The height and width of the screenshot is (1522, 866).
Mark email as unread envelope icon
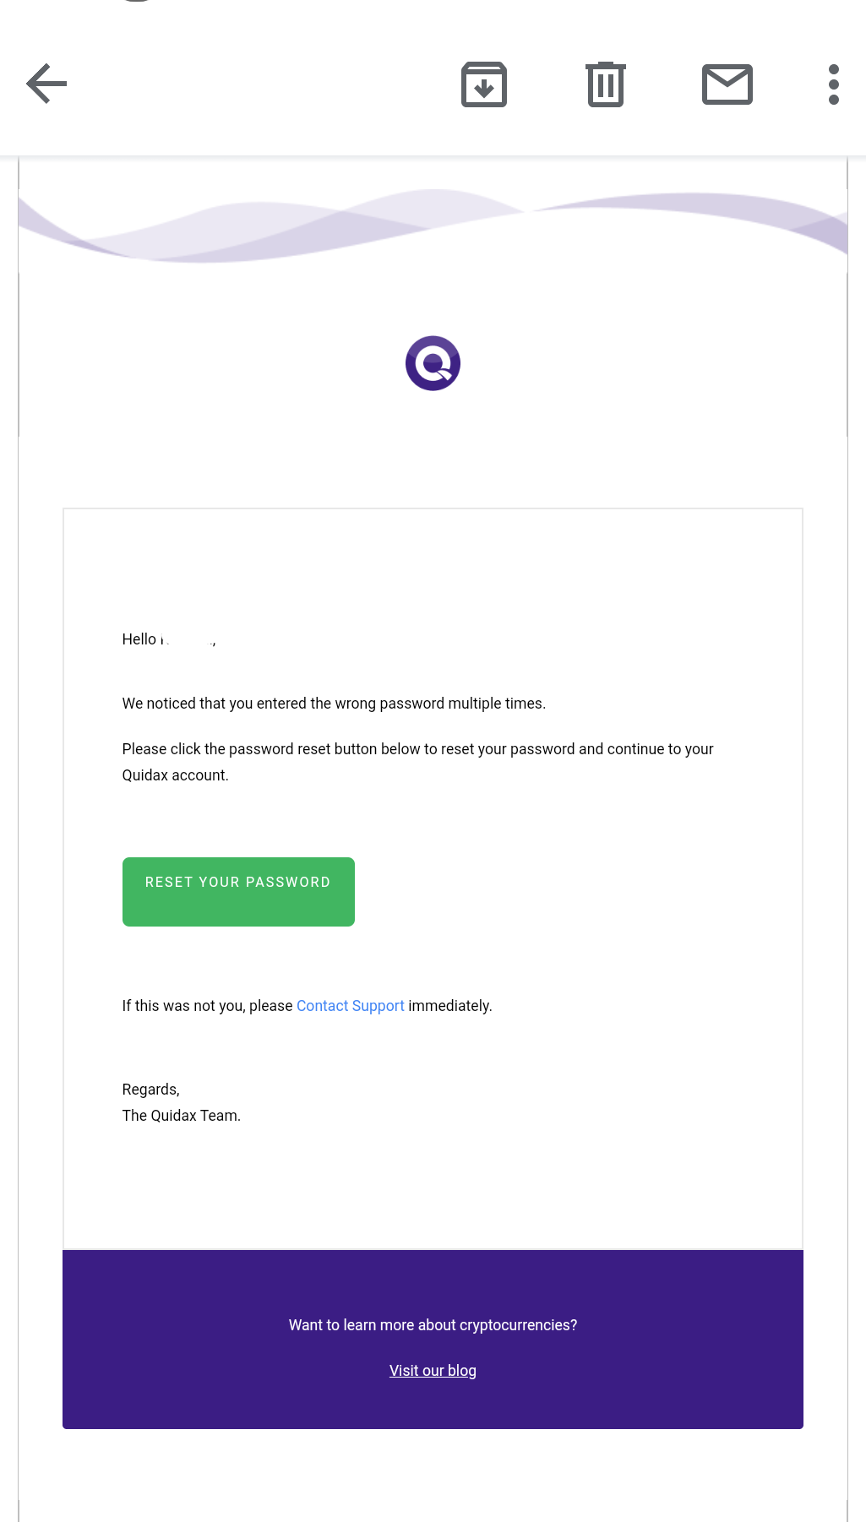tap(727, 84)
